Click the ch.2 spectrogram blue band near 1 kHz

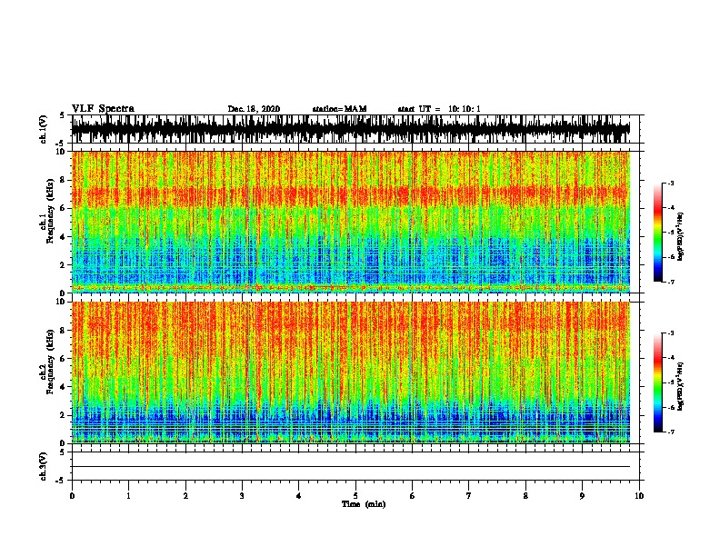[x=351, y=424]
